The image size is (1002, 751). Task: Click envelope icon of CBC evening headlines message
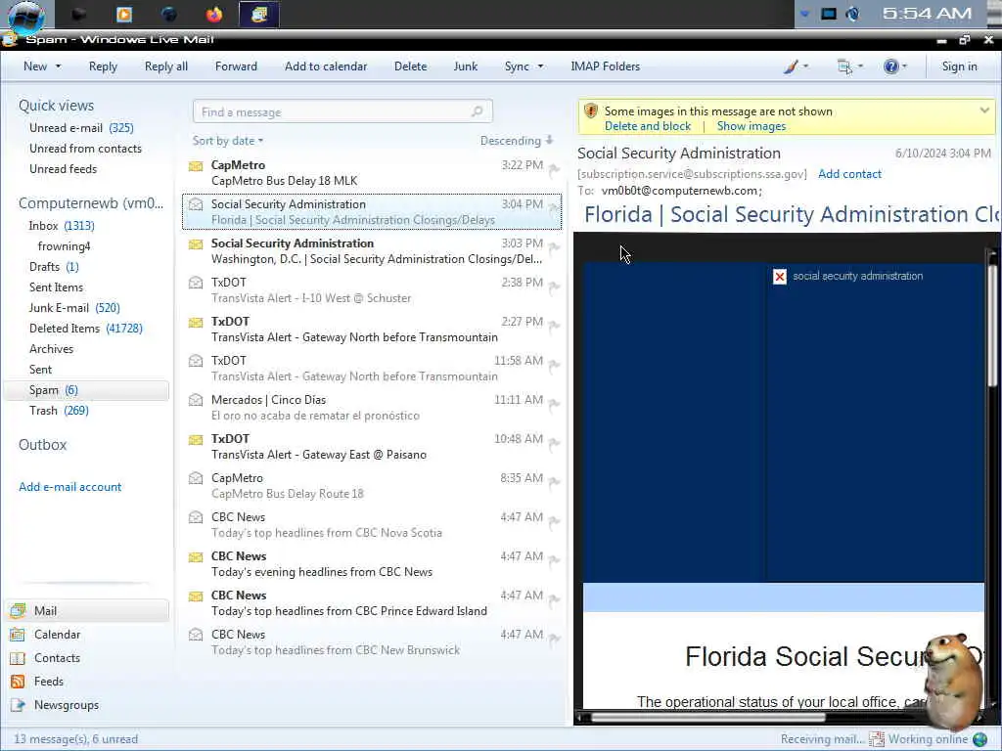point(196,556)
